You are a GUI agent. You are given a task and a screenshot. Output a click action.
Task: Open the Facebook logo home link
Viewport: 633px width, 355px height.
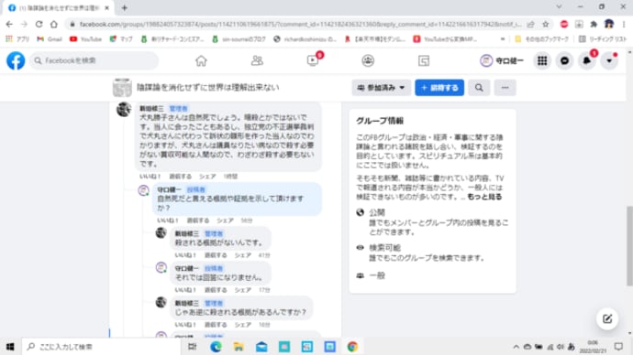(x=16, y=60)
